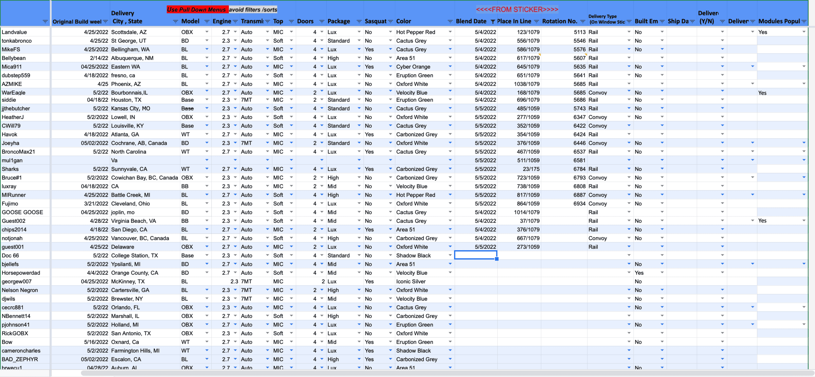Expand empty Model dropdown in mul1gan row
This screenshot has width=815, height=377.
tap(207, 160)
